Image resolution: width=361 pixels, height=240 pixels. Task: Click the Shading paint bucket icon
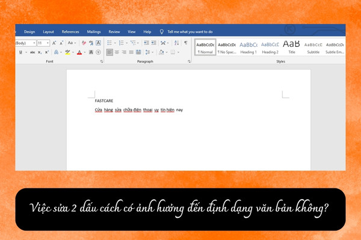(161, 52)
